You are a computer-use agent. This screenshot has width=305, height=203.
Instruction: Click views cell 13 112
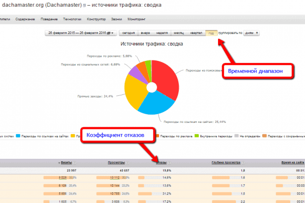click(x=115, y=178)
